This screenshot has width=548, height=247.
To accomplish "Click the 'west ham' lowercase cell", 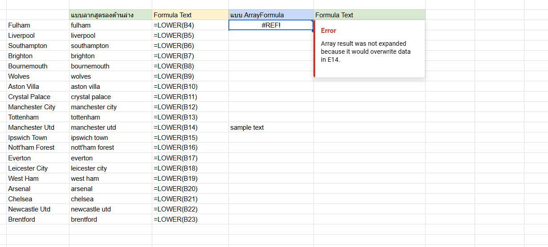I will click(x=110, y=179).
